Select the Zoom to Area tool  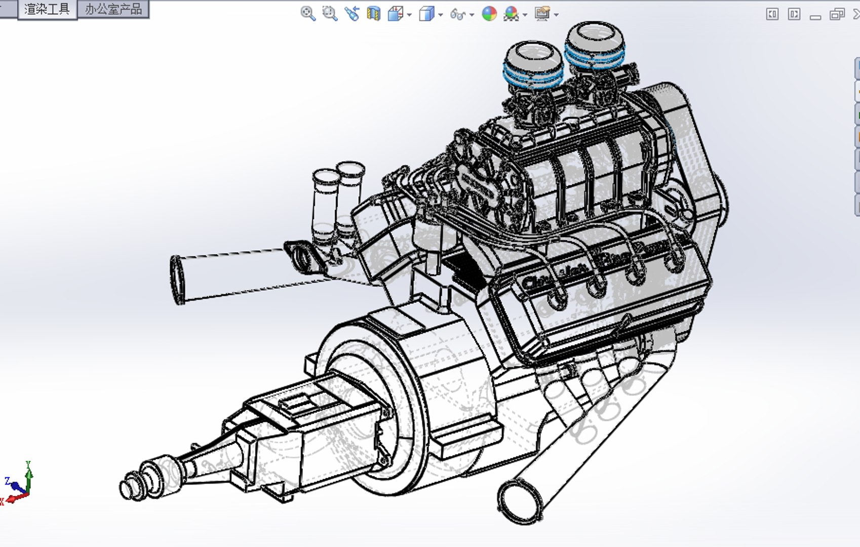pos(330,14)
